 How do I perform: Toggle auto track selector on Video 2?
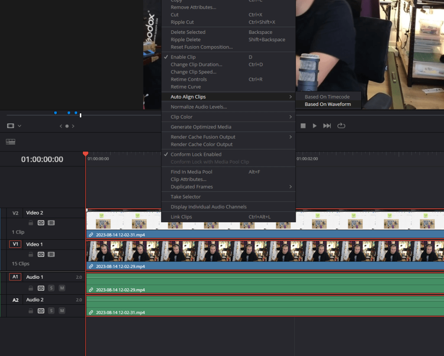pos(41,223)
